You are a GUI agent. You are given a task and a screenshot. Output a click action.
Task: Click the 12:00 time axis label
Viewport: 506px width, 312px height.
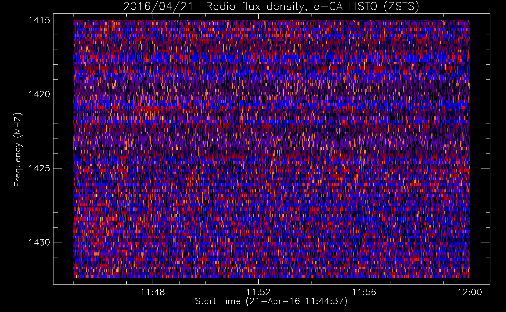(x=470, y=292)
